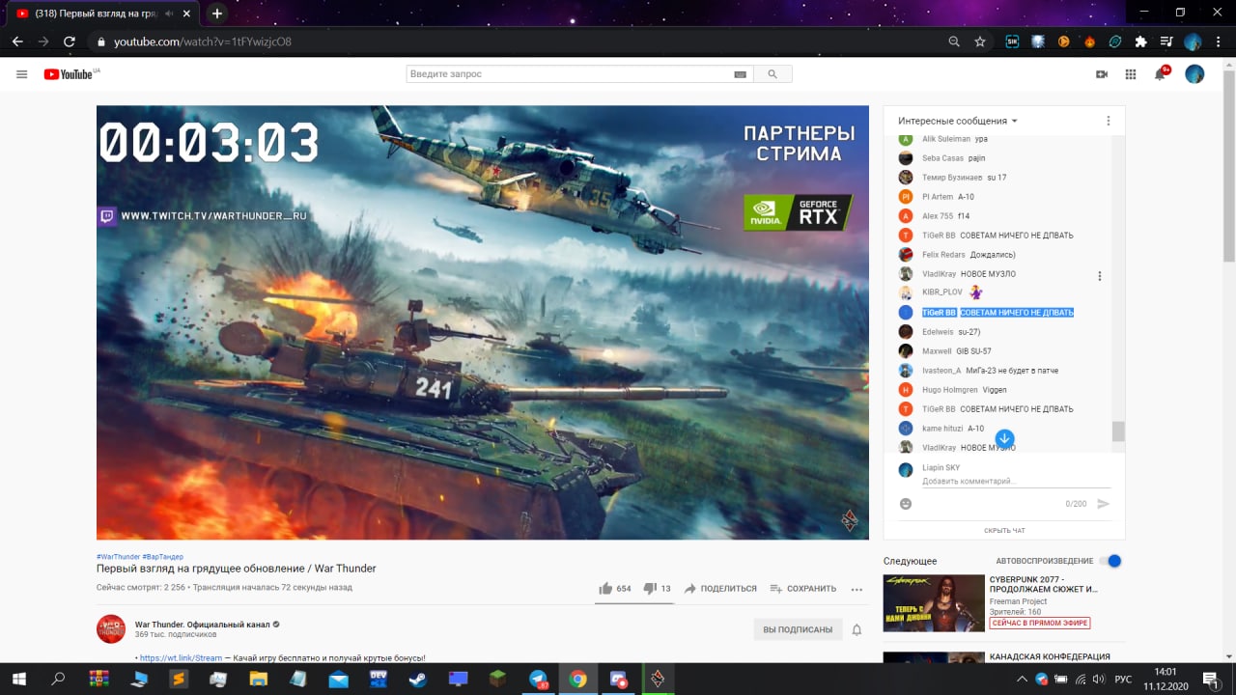Click the ПОДЕЛИТЬСЯ share button
Screen dimensions: 1236x695
[720, 589]
